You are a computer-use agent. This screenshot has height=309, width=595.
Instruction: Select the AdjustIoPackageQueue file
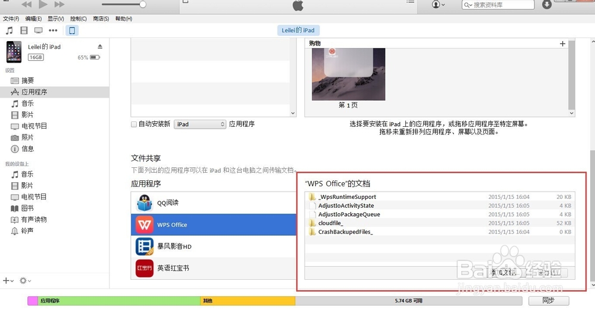(440, 214)
